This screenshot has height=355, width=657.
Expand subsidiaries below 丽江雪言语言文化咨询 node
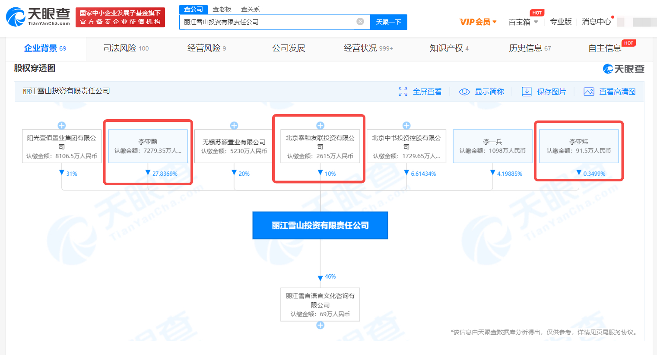(320, 325)
